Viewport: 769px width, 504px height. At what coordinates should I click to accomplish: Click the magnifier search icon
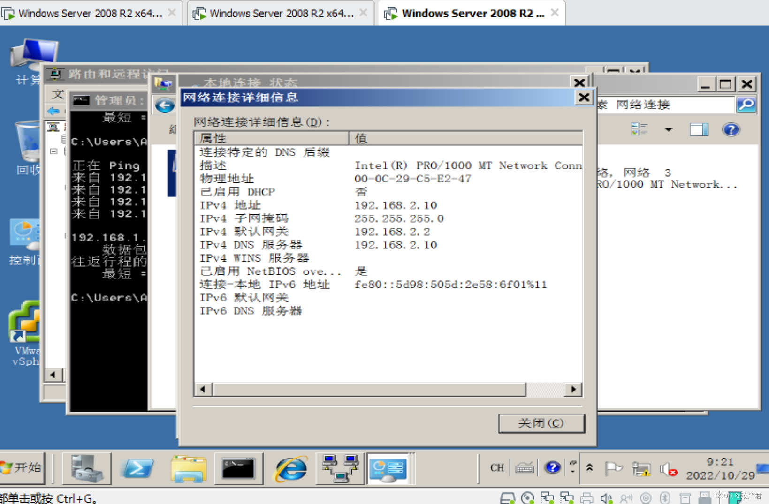tap(746, 105)
